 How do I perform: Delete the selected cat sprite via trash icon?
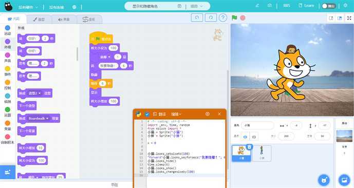pyautogui.click(x=249, y=147)
